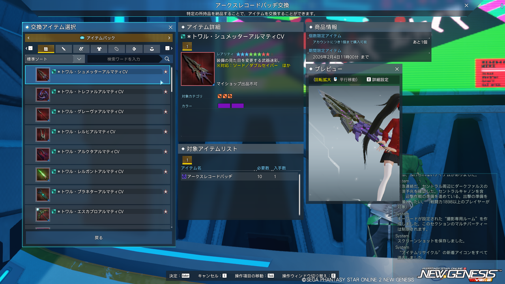Click the first purple カラー swatch
505x284 pixels.
224,106
